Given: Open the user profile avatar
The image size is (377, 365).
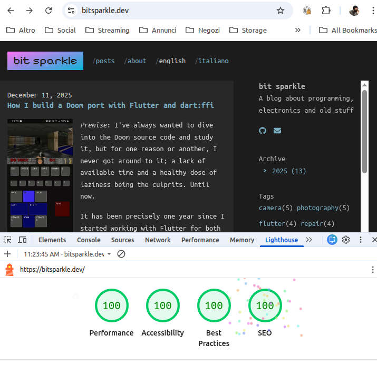Looking at the screenshot, I should click(x=354, y=11).
